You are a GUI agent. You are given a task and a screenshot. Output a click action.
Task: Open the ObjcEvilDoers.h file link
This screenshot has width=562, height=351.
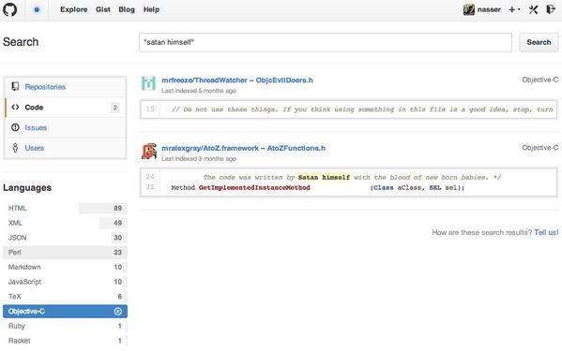tap(284, 80)
